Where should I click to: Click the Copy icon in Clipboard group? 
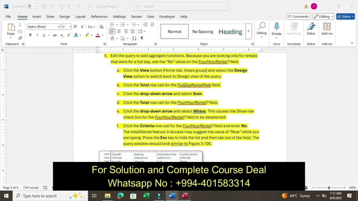pos(20,31)
